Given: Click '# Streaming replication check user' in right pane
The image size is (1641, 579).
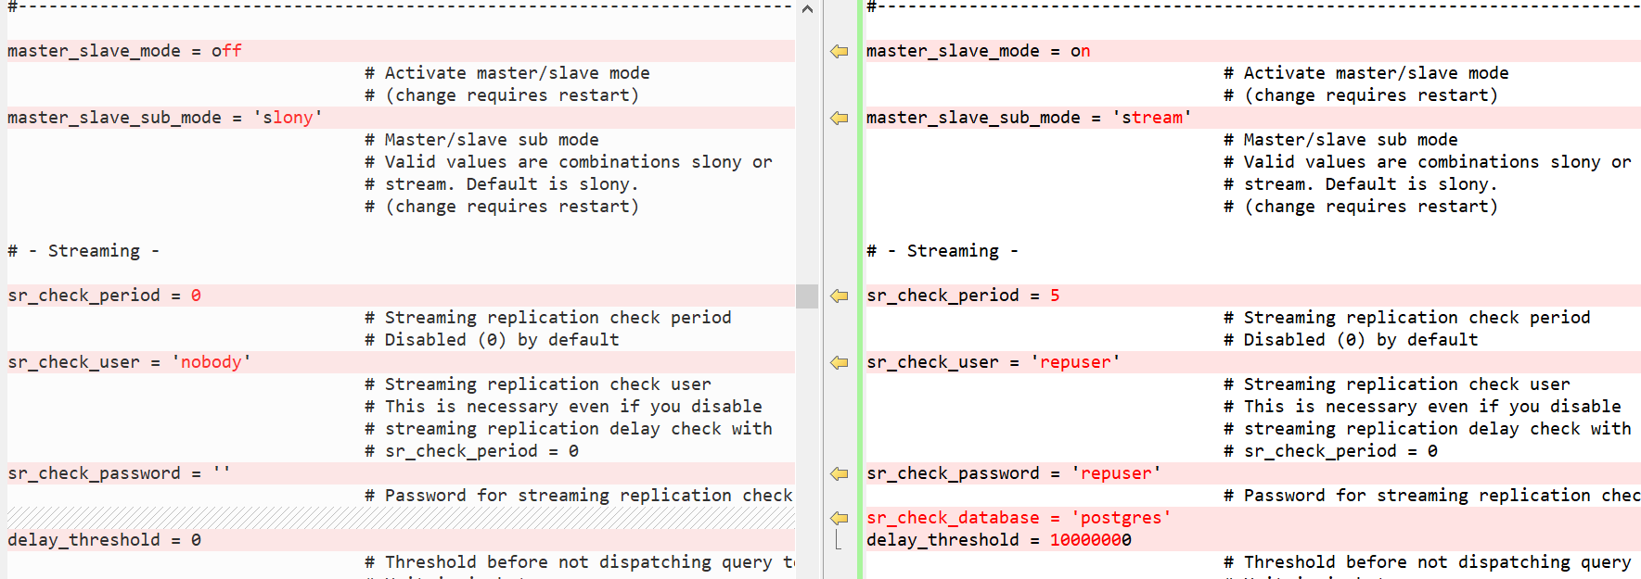Looking at the screenshot, I should tap(1397, 384).
